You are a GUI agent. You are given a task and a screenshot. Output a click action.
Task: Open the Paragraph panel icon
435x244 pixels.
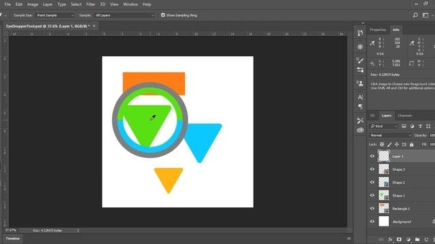pos(360,106)
